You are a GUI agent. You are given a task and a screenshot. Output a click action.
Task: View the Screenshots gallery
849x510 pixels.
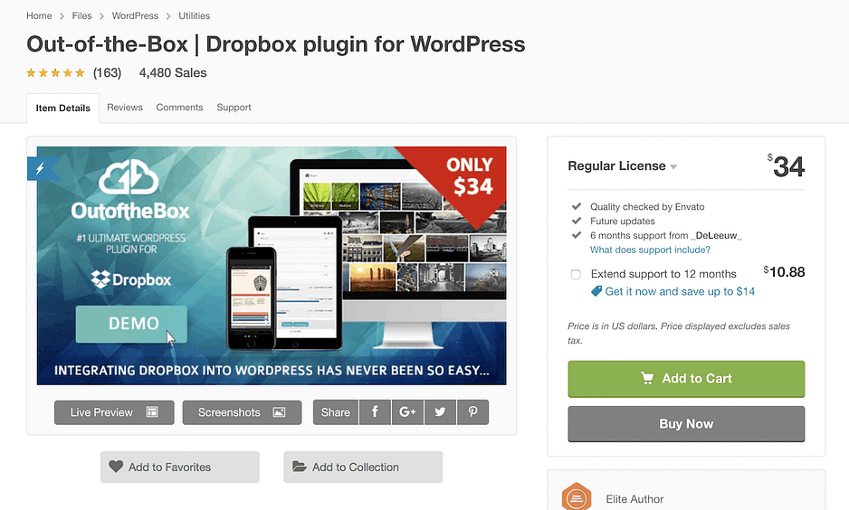tap(242, 412)
